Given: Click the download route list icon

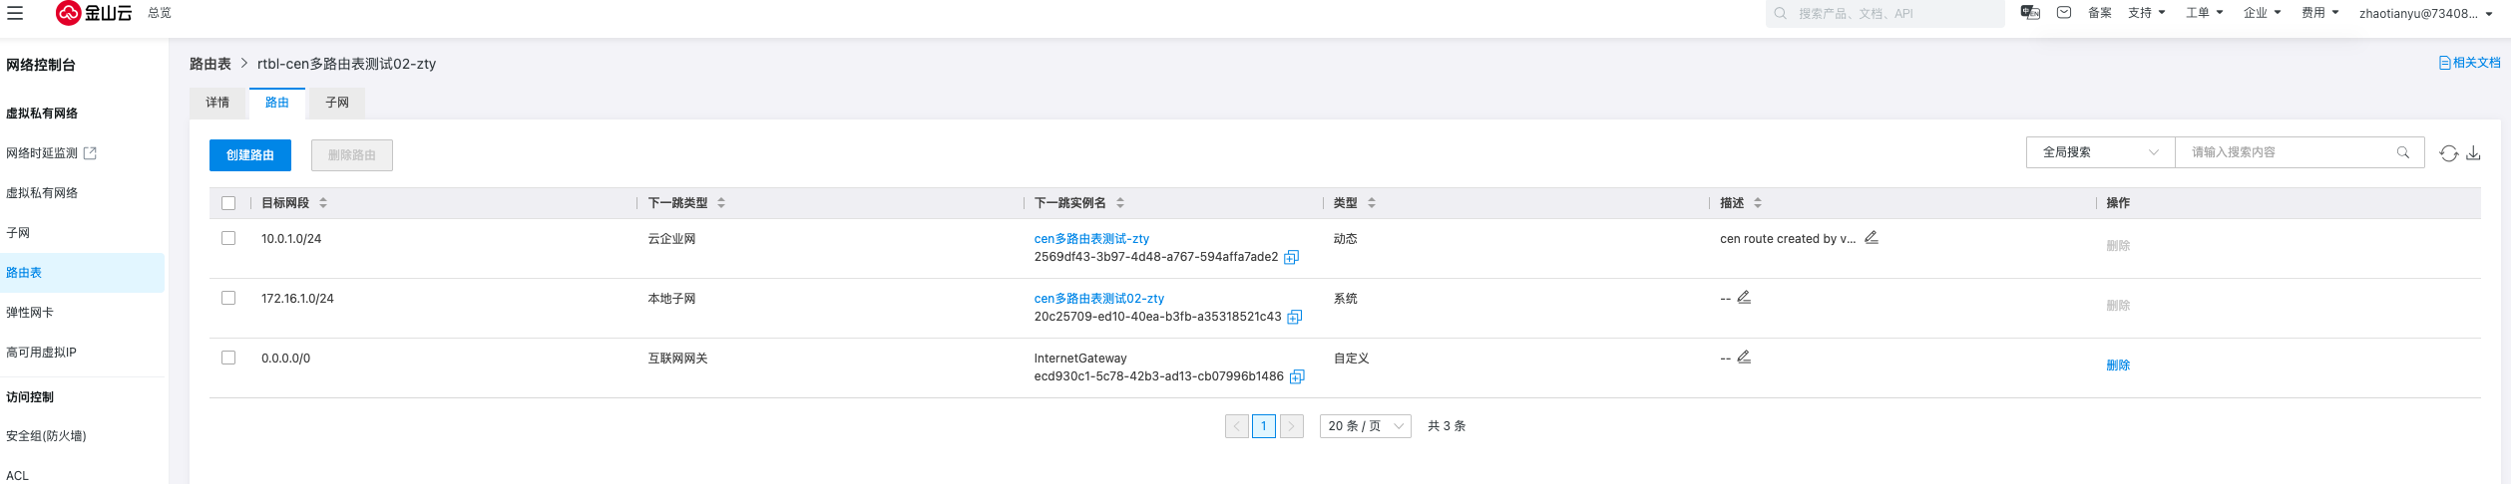Looking at the screenshot, I should 2473,153.
